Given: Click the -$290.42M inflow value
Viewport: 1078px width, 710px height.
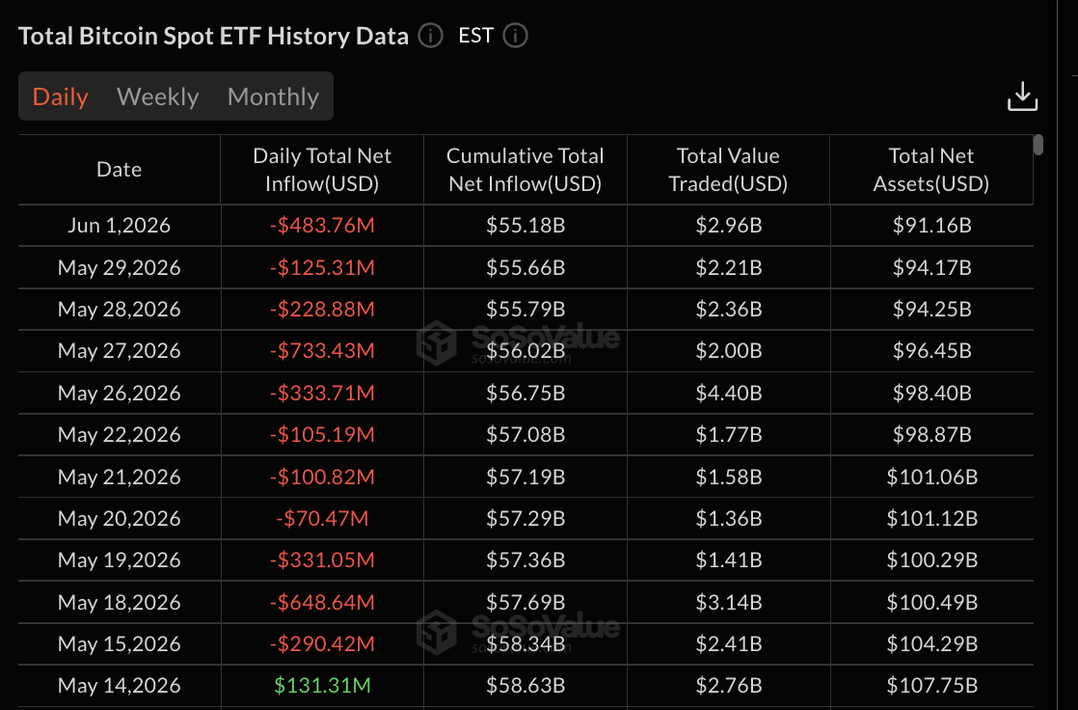Looking at the screenshot, I should click(x=322, y=644).
